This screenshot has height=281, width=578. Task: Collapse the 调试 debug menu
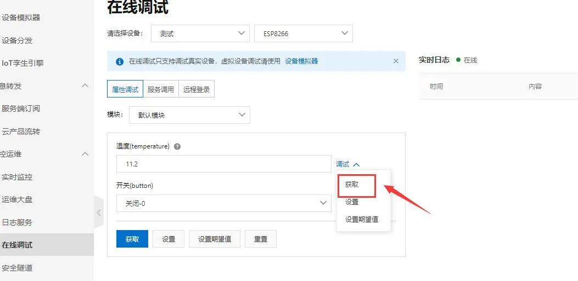(x=347, y=164)
